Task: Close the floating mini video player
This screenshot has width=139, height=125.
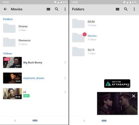Action: (x=134, y=96)
